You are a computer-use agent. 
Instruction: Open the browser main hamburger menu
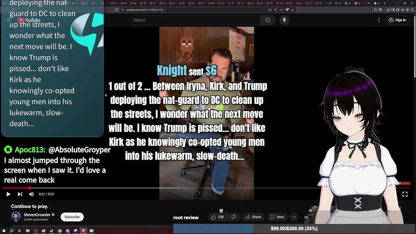pos(412,10)
